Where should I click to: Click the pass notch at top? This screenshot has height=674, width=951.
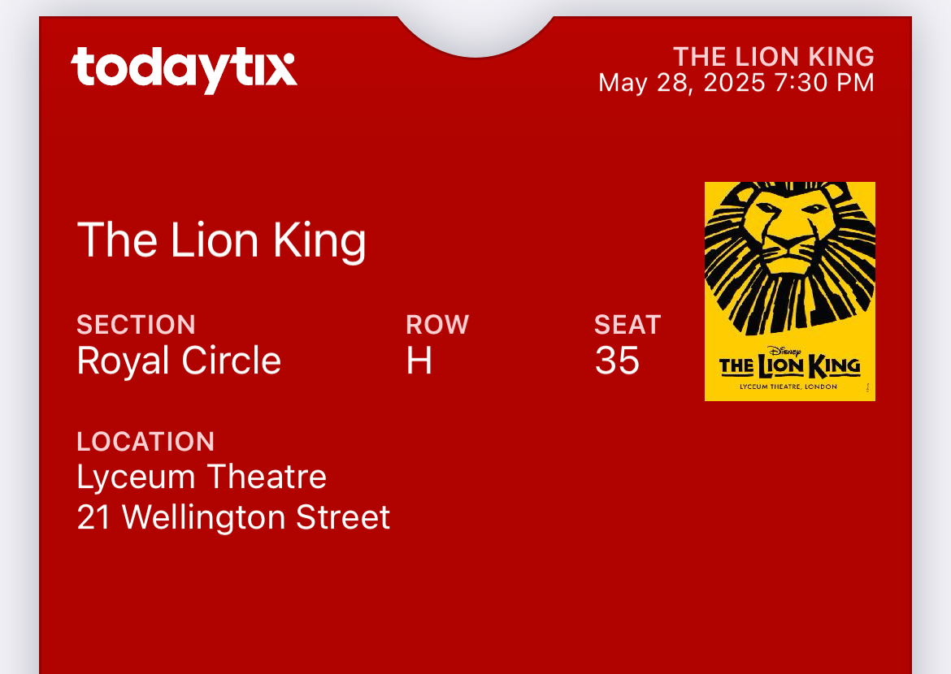point(475,35)
